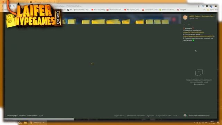Open the 'Как оценить' YouTube bookmark
222x125 pixels.
pyautogui.click(x=132, y=10)
